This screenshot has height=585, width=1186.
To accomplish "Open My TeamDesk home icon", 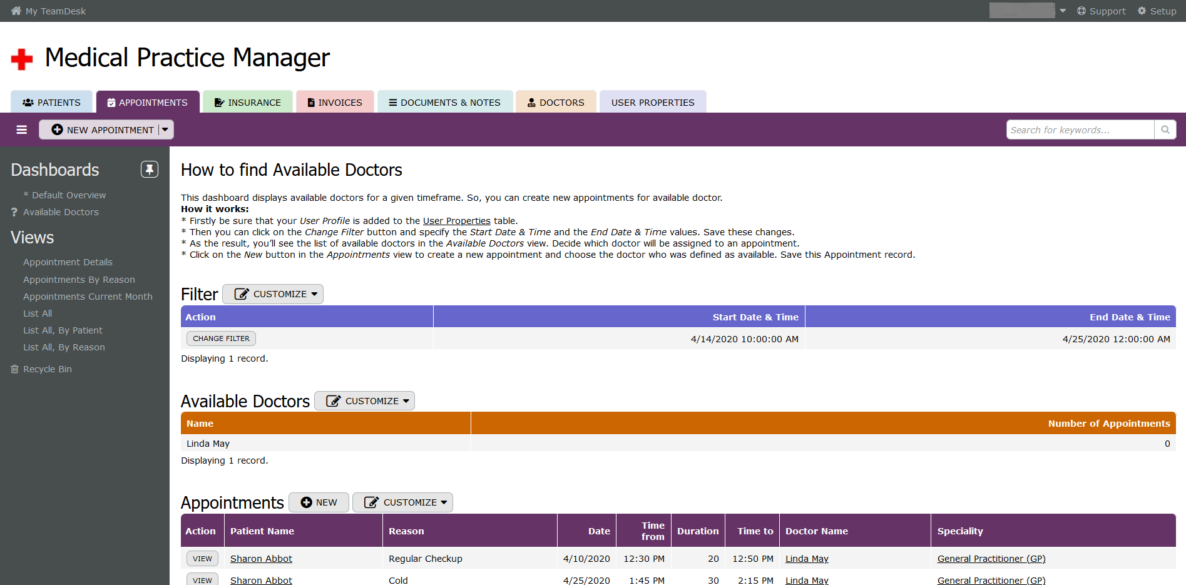I will tap(16, 11).
